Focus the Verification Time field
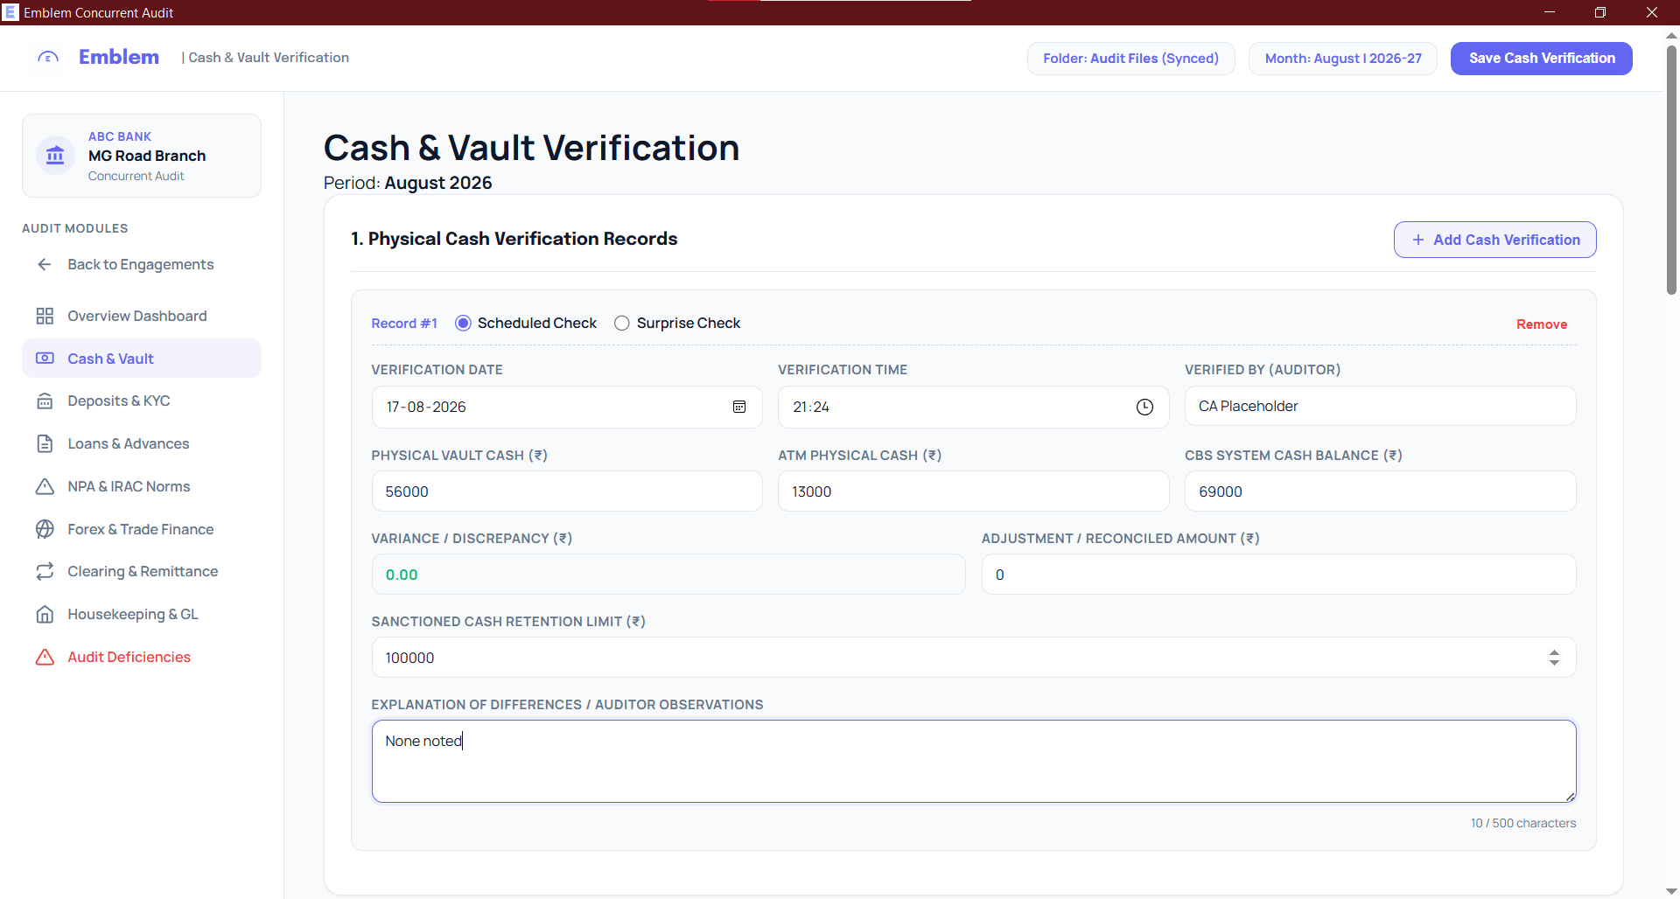Viewport: 1680px width, 899px height. [x=973, y=407]
